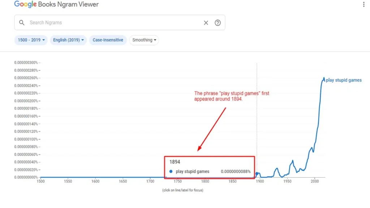Click the magnifying glass search icon
Viewport: 370px width, 208px height.
click(x=22, y=22)
